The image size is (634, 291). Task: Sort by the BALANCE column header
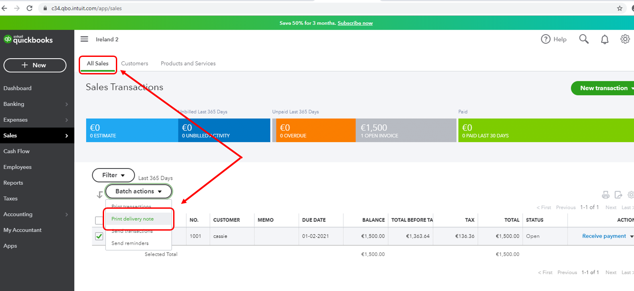[x=373, y=220]
